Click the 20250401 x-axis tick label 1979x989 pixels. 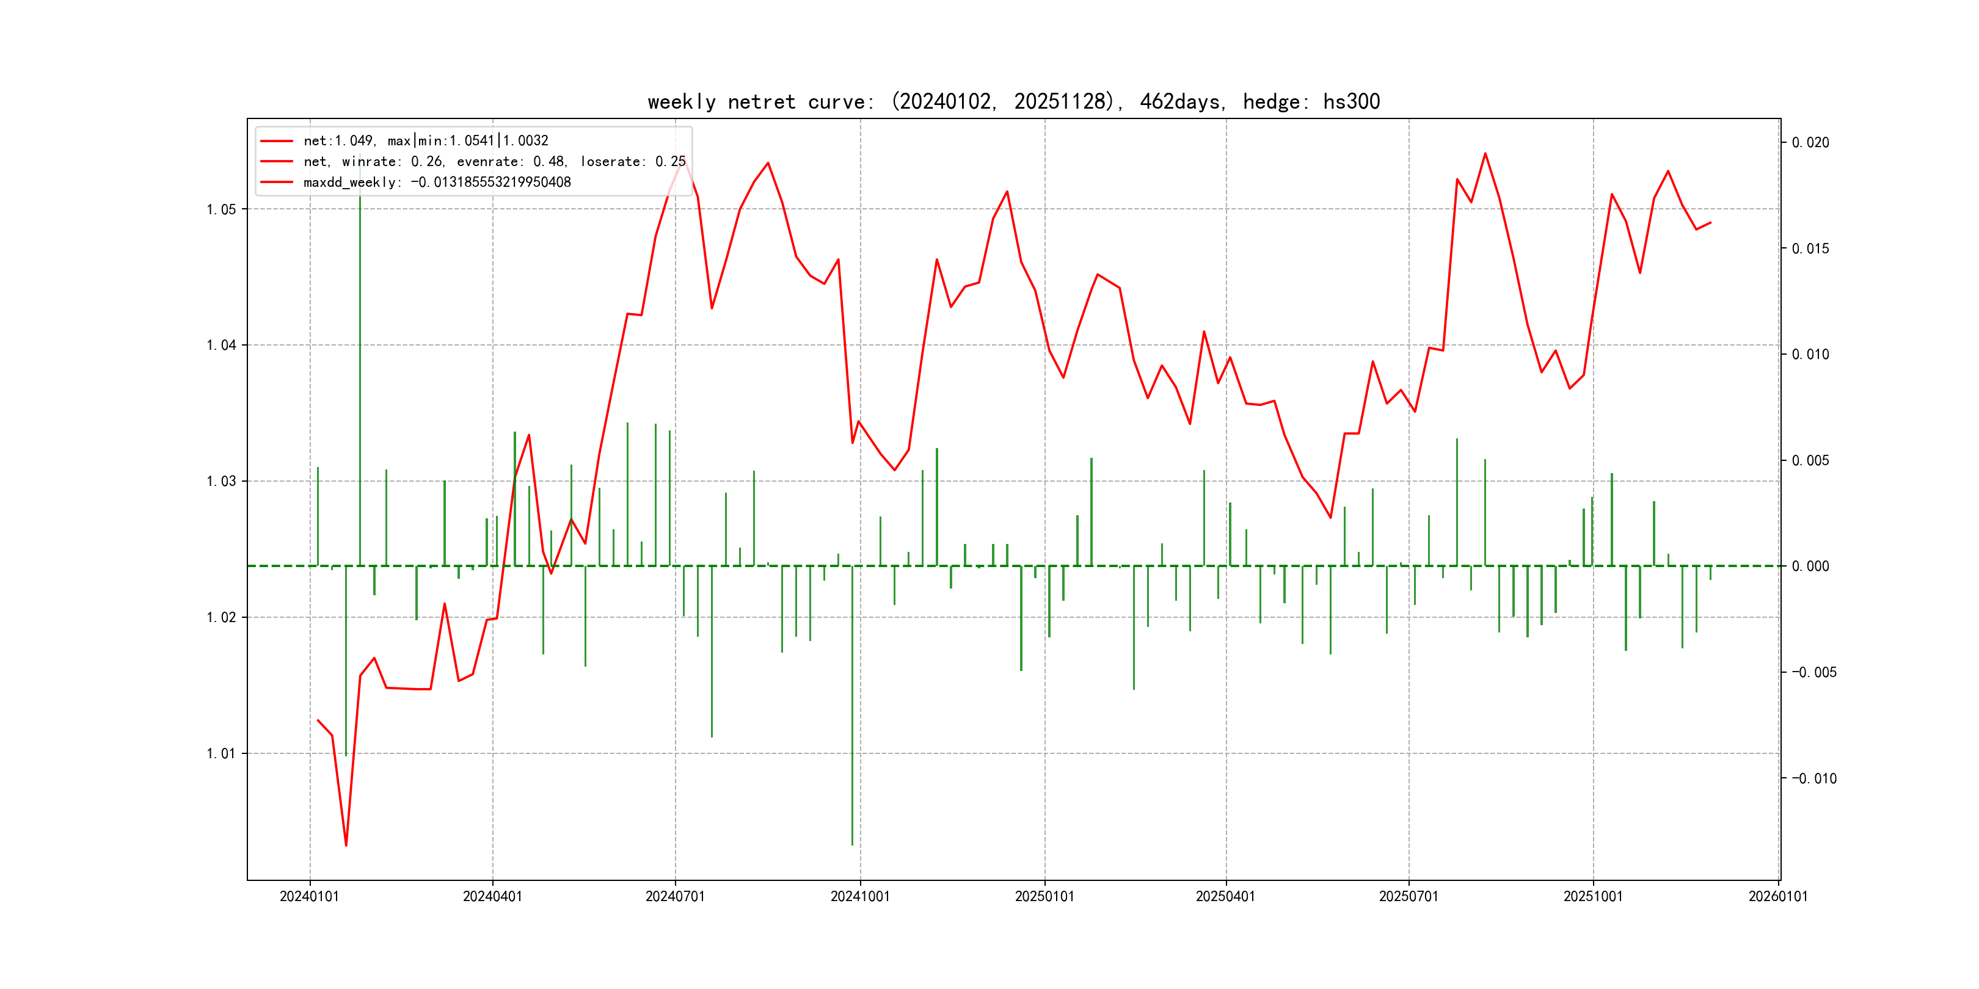click(x=1225, y=896)
